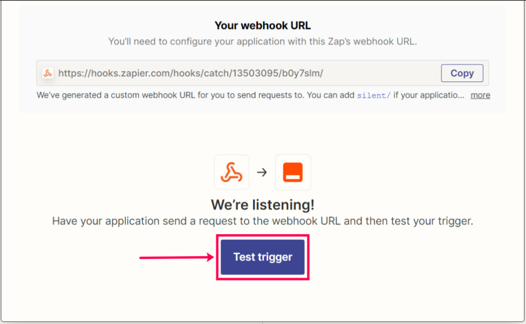The width and height of the screenshot is (526, 324).
Task: Copy the webhook URL
Action: (462, 73)
